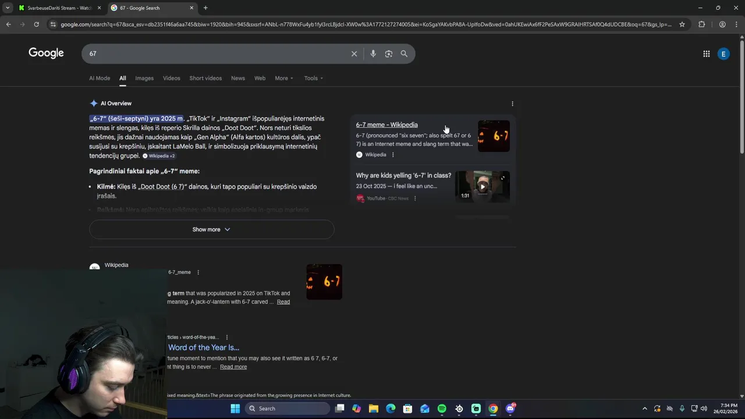Viewport: 745px width, 419px height.
Task: Open File Explorer from the taskbar
Action: point(374,409)
